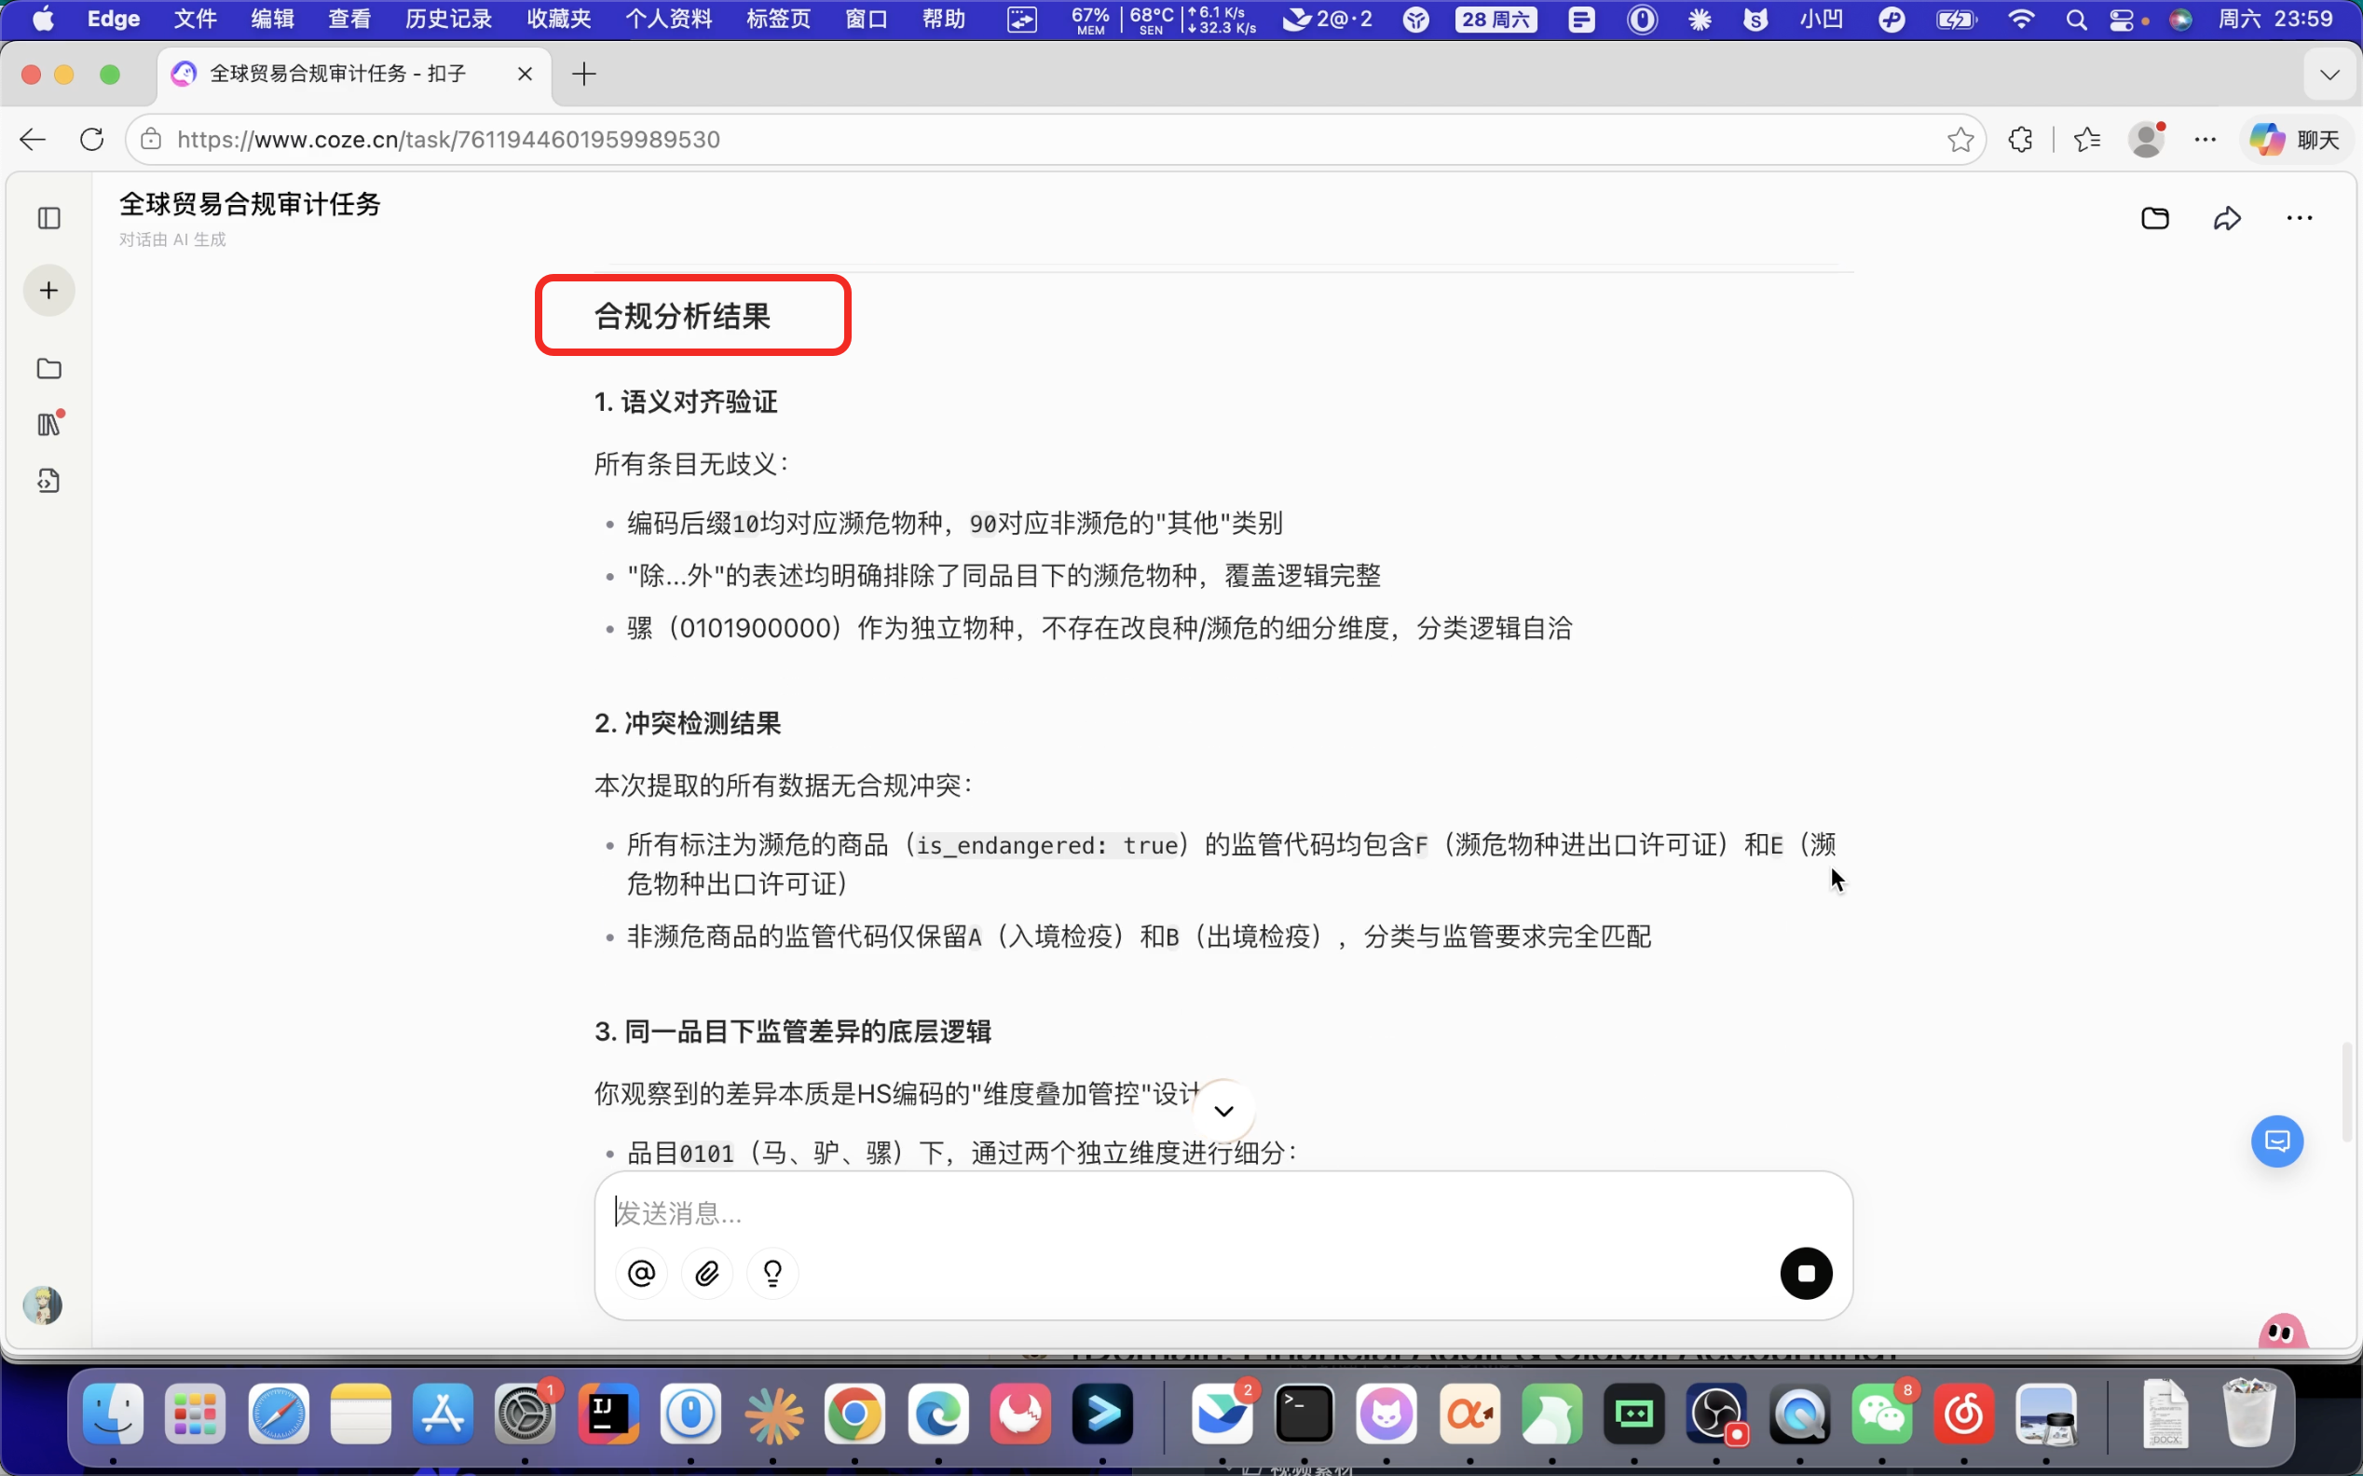The width and height of the screenshot is (2363, 1476).
Task: Attach a file using paperclip icon
Action: [x=706, y=1273]
